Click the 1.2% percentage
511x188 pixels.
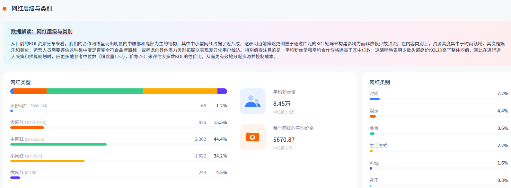(x=222, y=106)
